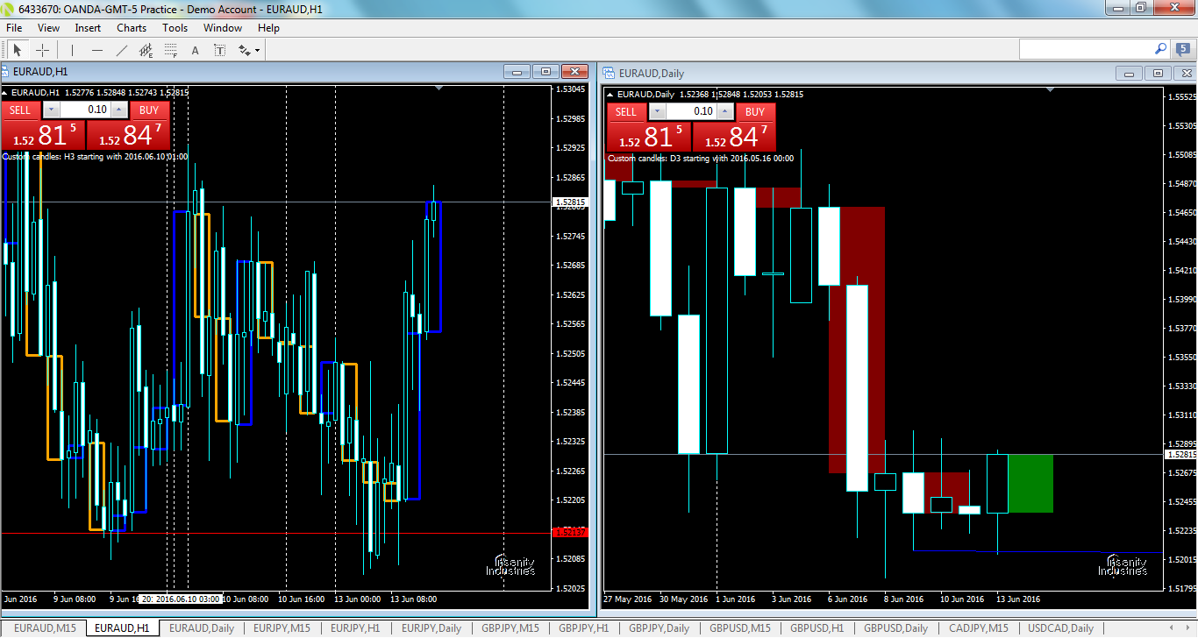Screen dimensions: 1198x638
Task: Select the cursor arrow tool
Action: tap(18, 50)
